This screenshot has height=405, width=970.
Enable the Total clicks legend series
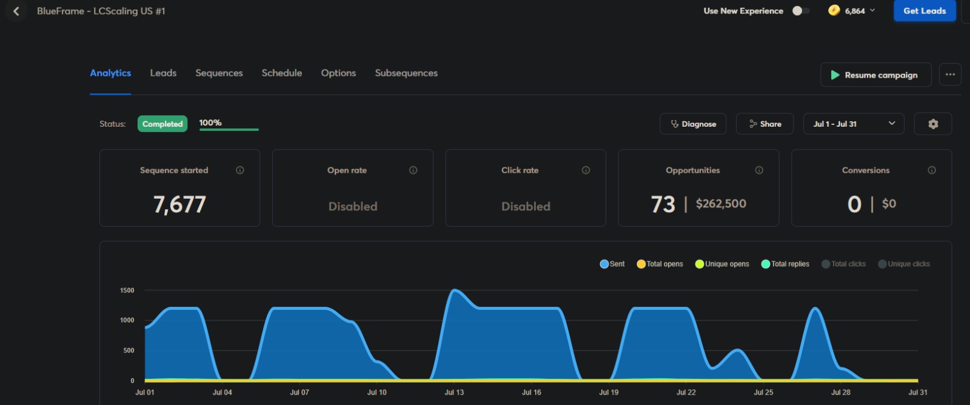click(843, 264)
